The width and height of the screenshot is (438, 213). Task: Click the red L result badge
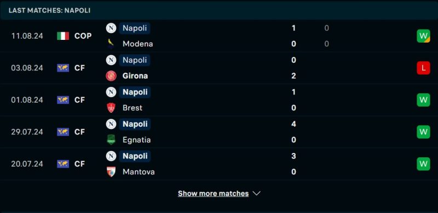(423, 68)
